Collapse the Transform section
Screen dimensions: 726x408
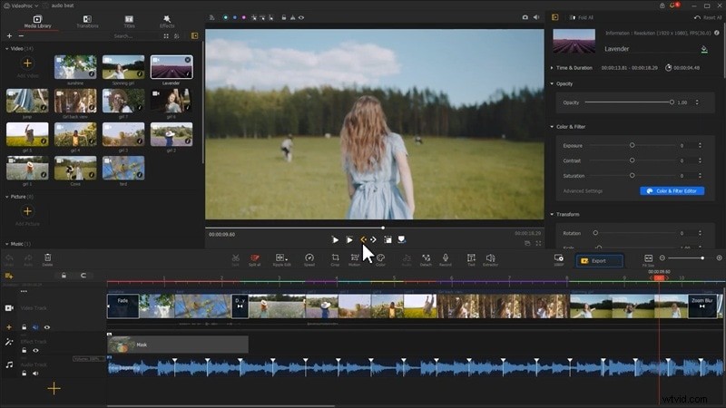pos(552,215)
